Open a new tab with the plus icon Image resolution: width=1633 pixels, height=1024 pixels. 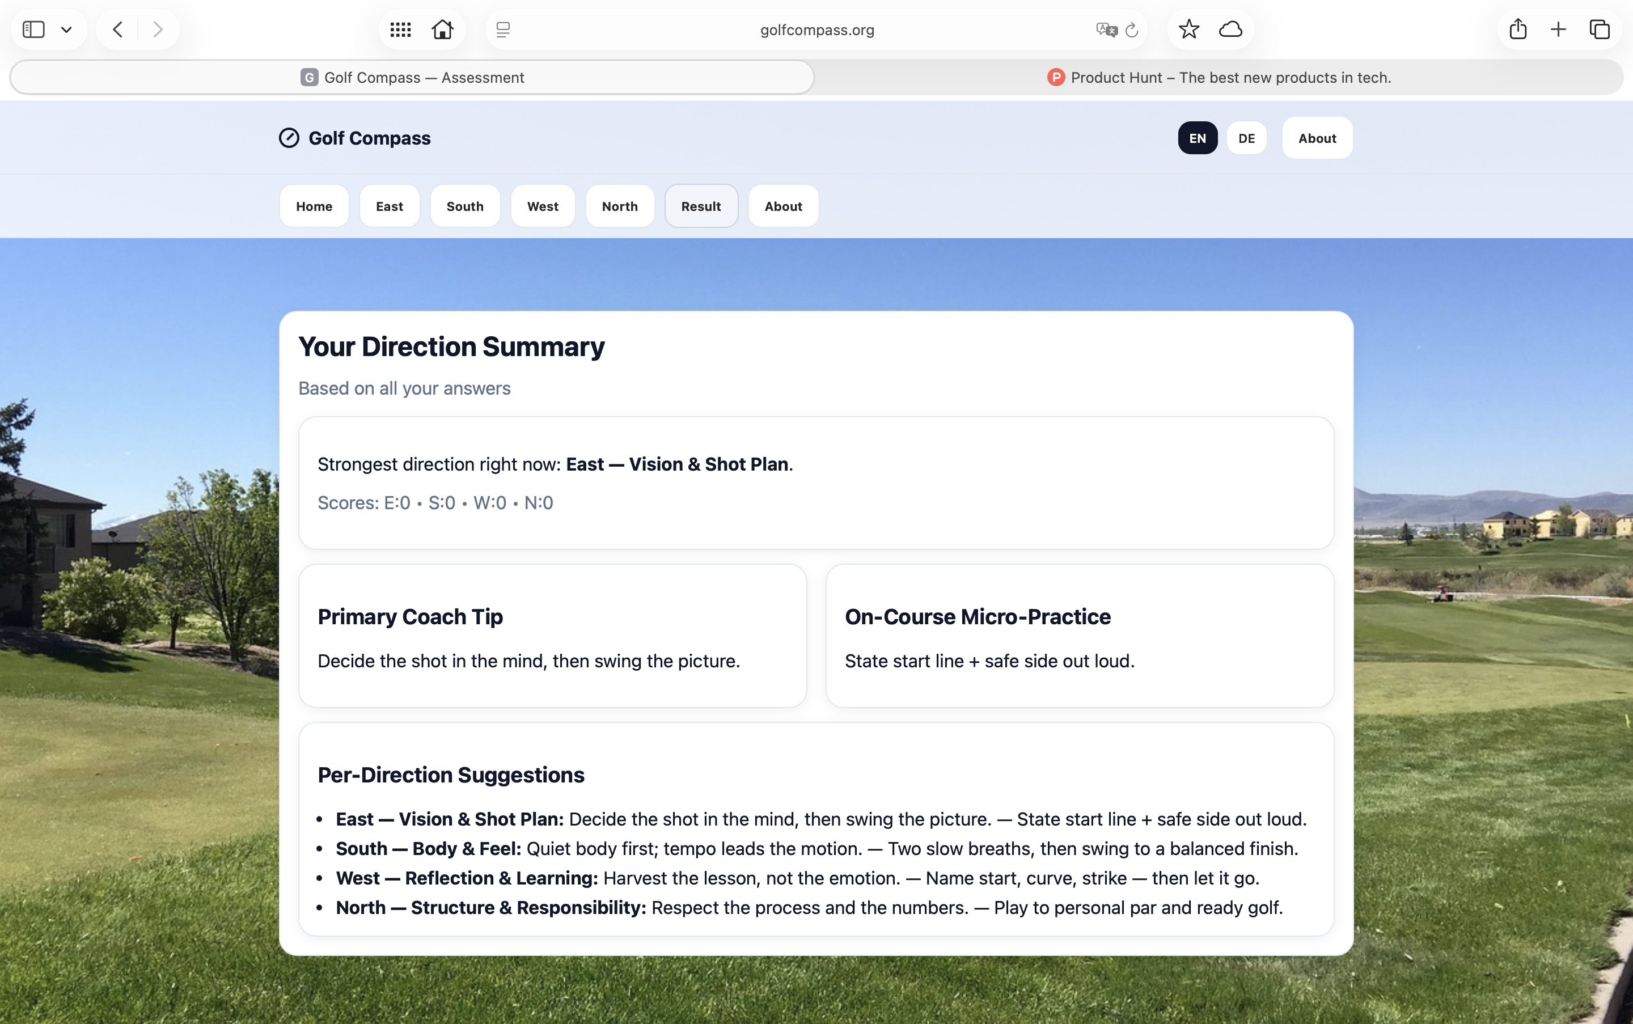[x=1557, y=29]
